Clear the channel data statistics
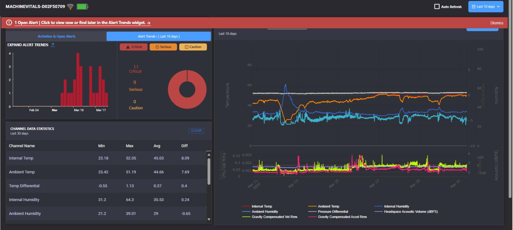The height and width of the screenshot is (230, 513). point(196,131)
